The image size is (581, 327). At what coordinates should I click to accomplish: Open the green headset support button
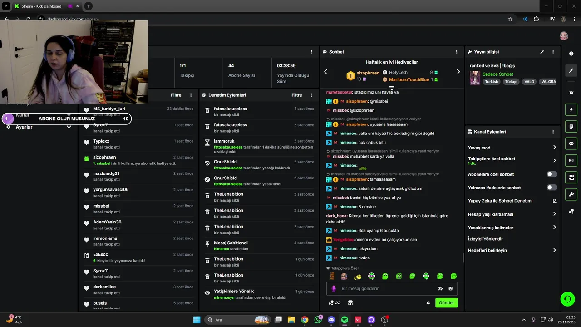point(567,299)
